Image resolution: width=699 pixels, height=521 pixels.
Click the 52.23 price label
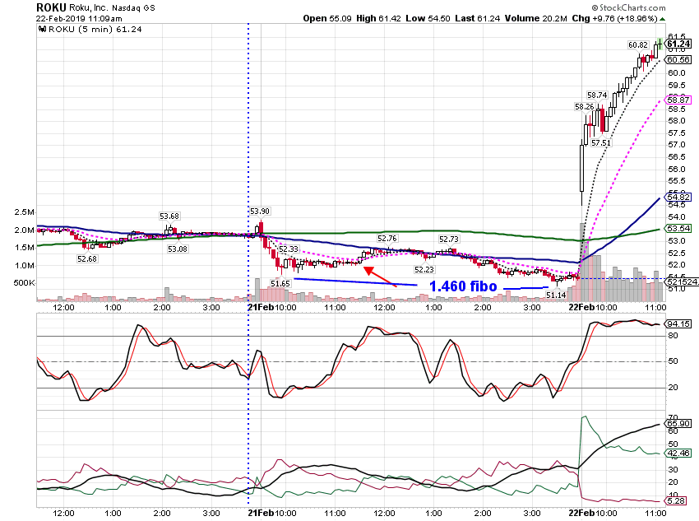(x=424, y=269)
